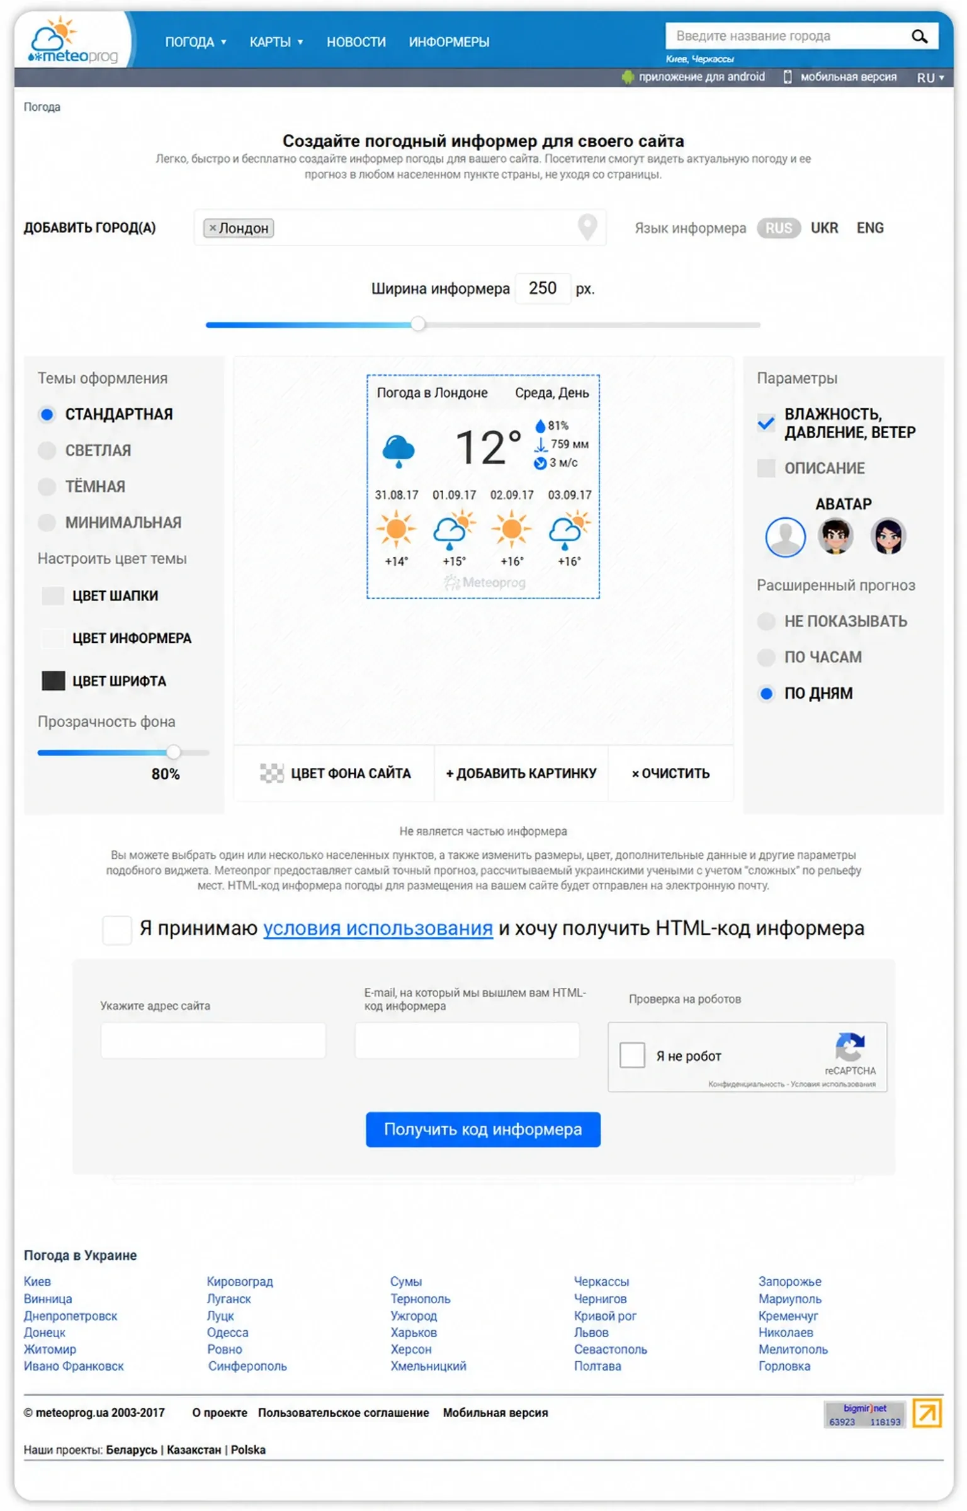Click the location pin icon
Viewport: 967px width, 1511px height.
click(x=587, y=227)
